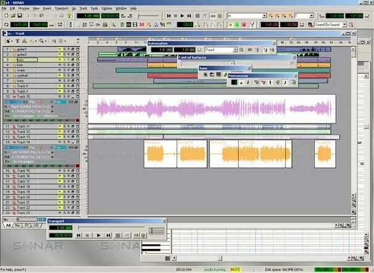Viewport: 374px width, 273px height.
Task: Stop playback in the floating Transport panel
Action: [87, 235]
